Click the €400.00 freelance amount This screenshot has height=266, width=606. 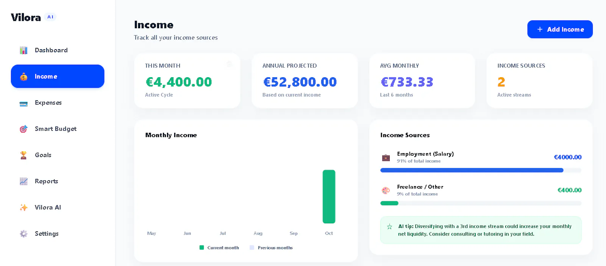pyautogui.click(x=569, y=190)
